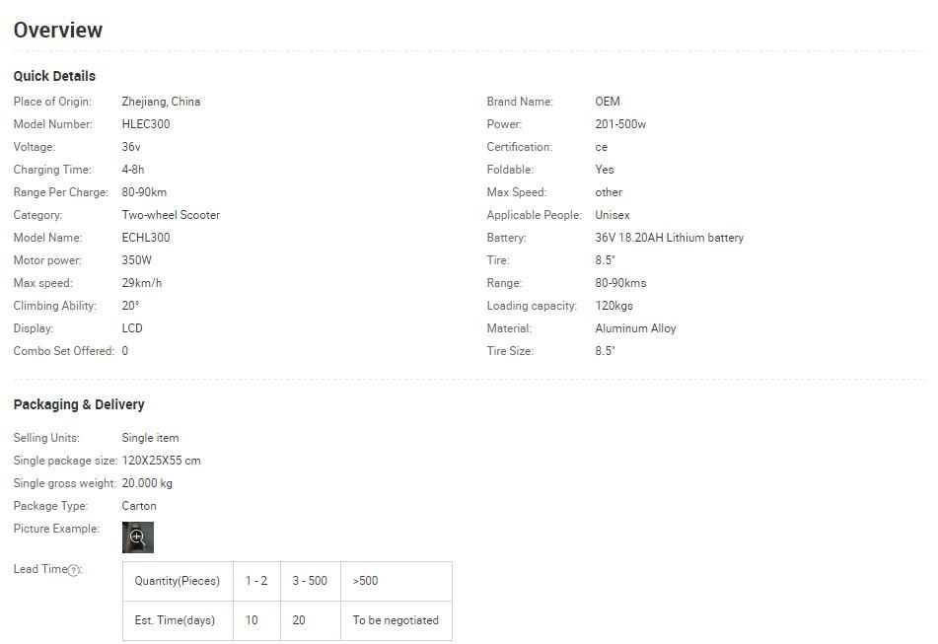Click the magnifier icon on Picture Example

click(137, 537)
